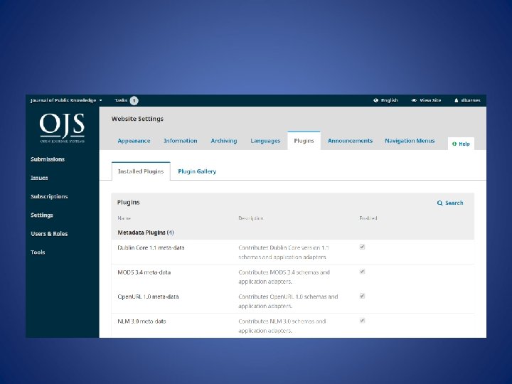Open Subscriptions in the sidebar
This screenshot has width=512, height=384.
[x=49, y=196]
